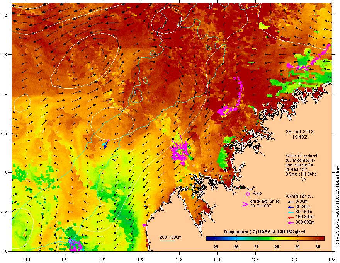
Task: Click the latitude axis label '-12'
Action: [x=4, y=15]
